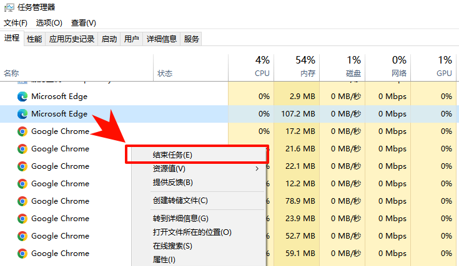Click the Edge icon in the 107.2 MB row
Image resolution: width=459 pixels, height=266 pixels.
(x=22, y=114)
